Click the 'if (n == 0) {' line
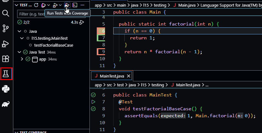Viewport: 262px width, 133px height. 142,31
